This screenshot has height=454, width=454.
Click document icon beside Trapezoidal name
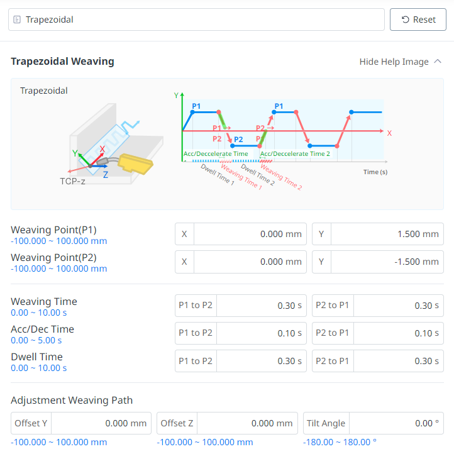pos(17,20)
